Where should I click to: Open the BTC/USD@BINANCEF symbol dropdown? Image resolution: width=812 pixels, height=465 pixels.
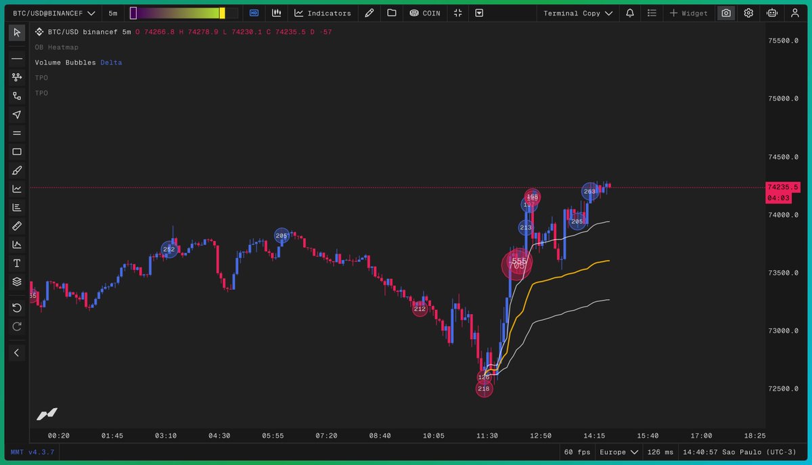(x=54, y=13)
